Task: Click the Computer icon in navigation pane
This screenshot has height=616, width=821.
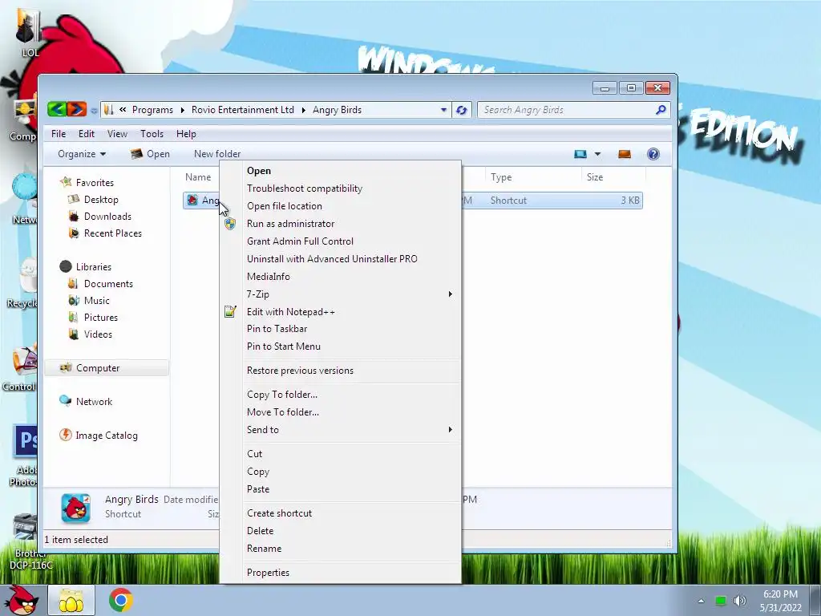Action: [x=66, y=367]
